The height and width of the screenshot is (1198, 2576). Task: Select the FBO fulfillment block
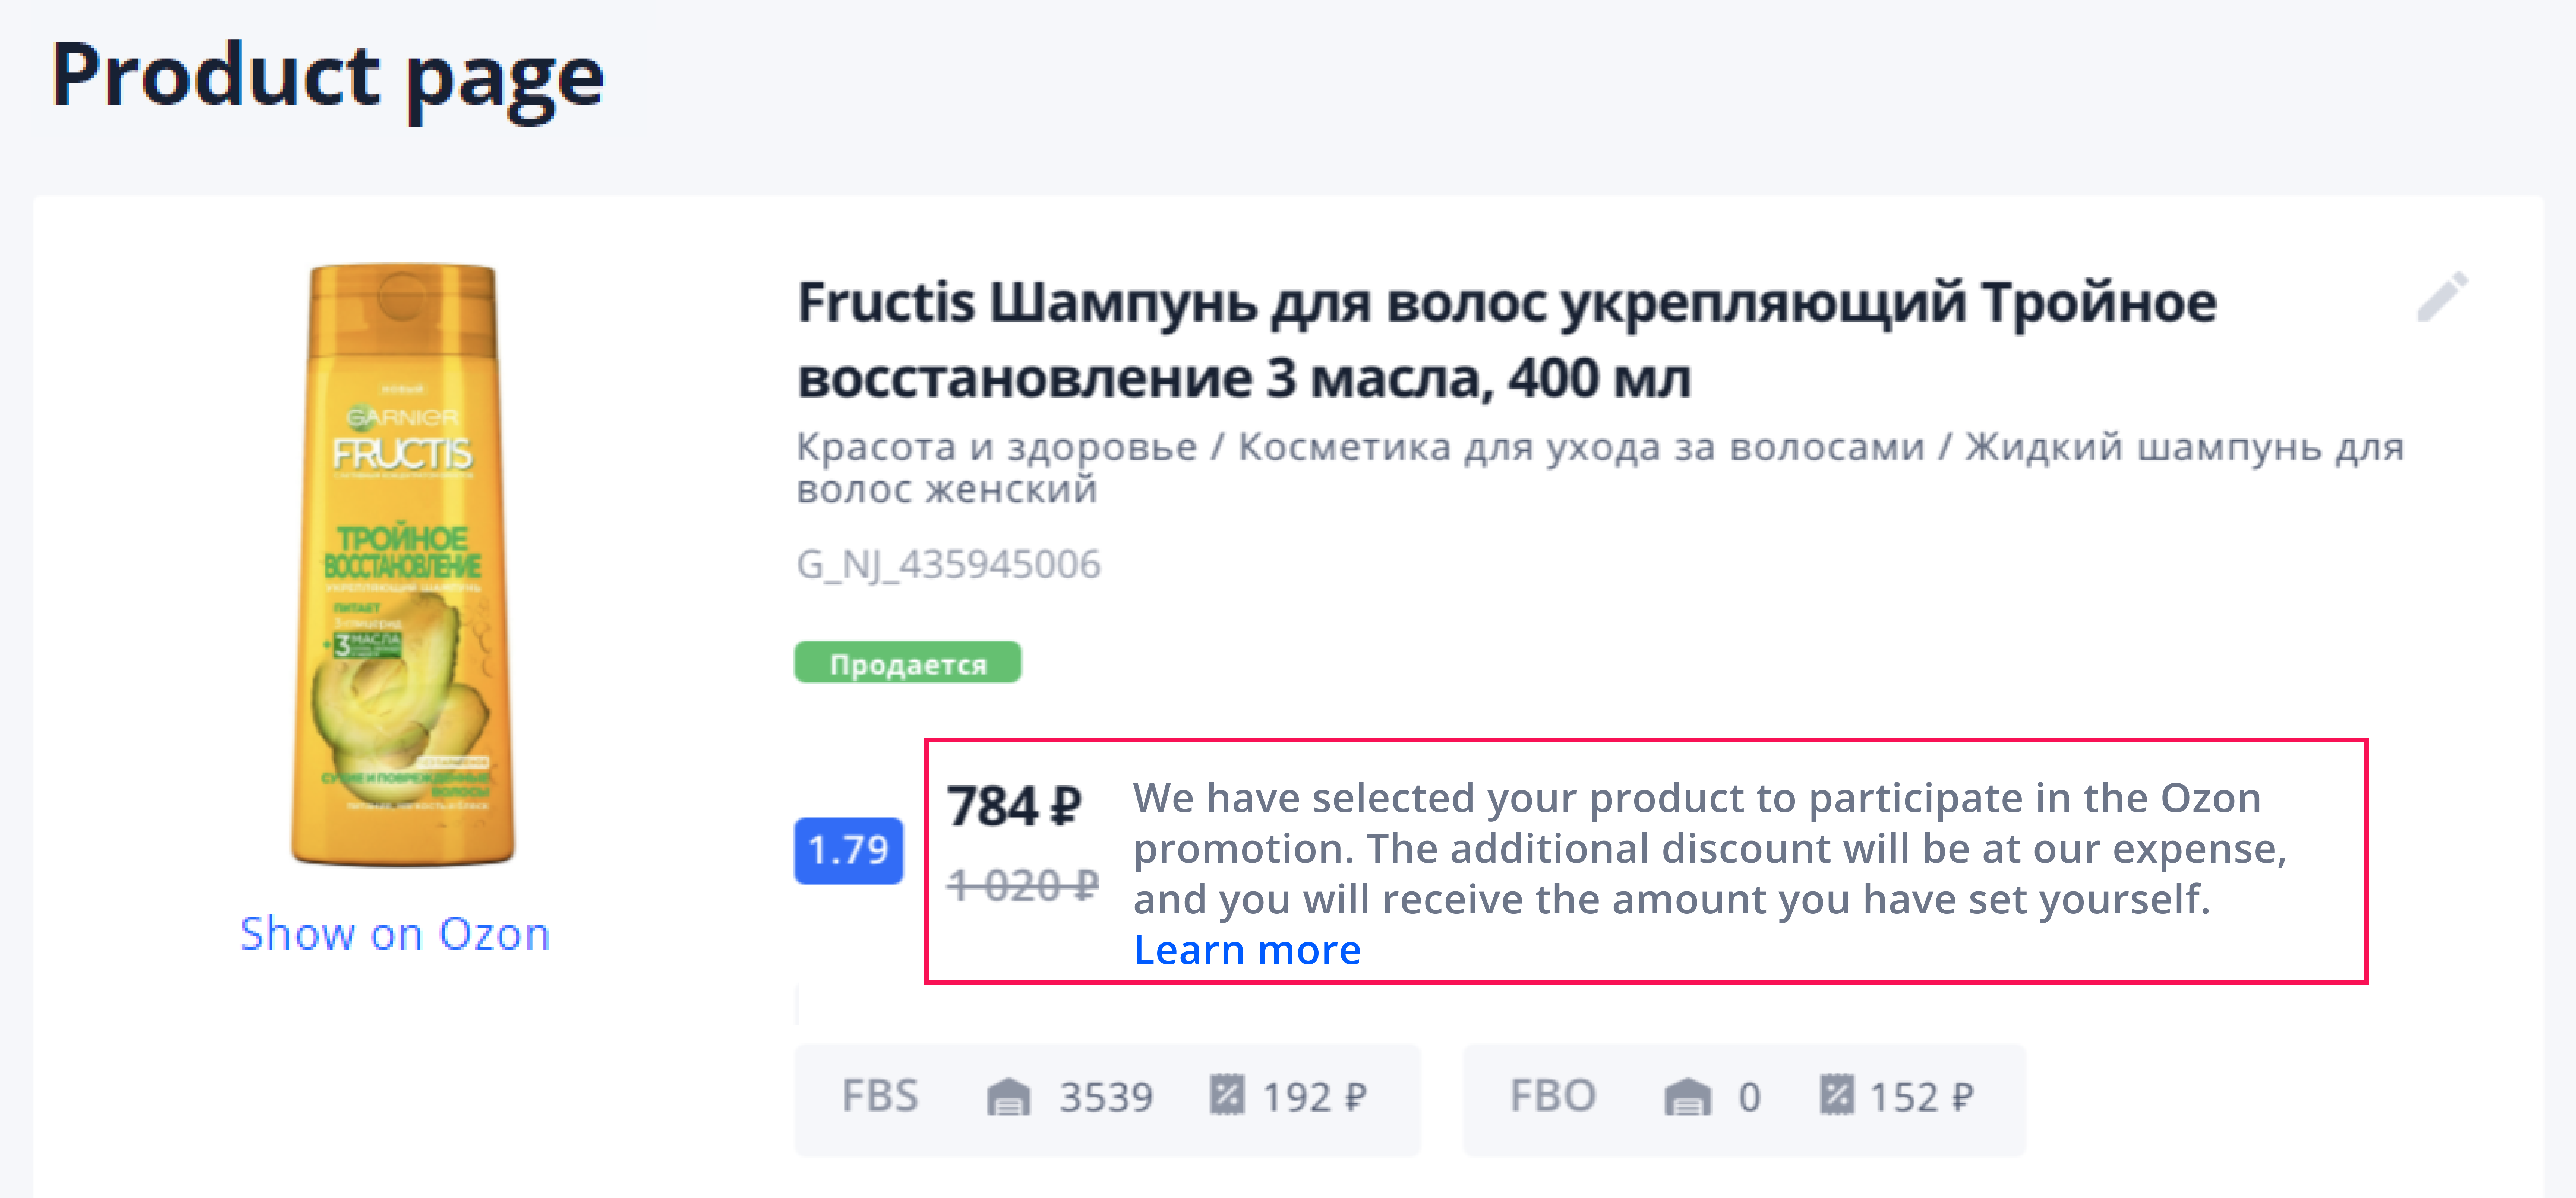[x=1744, y=1099]
